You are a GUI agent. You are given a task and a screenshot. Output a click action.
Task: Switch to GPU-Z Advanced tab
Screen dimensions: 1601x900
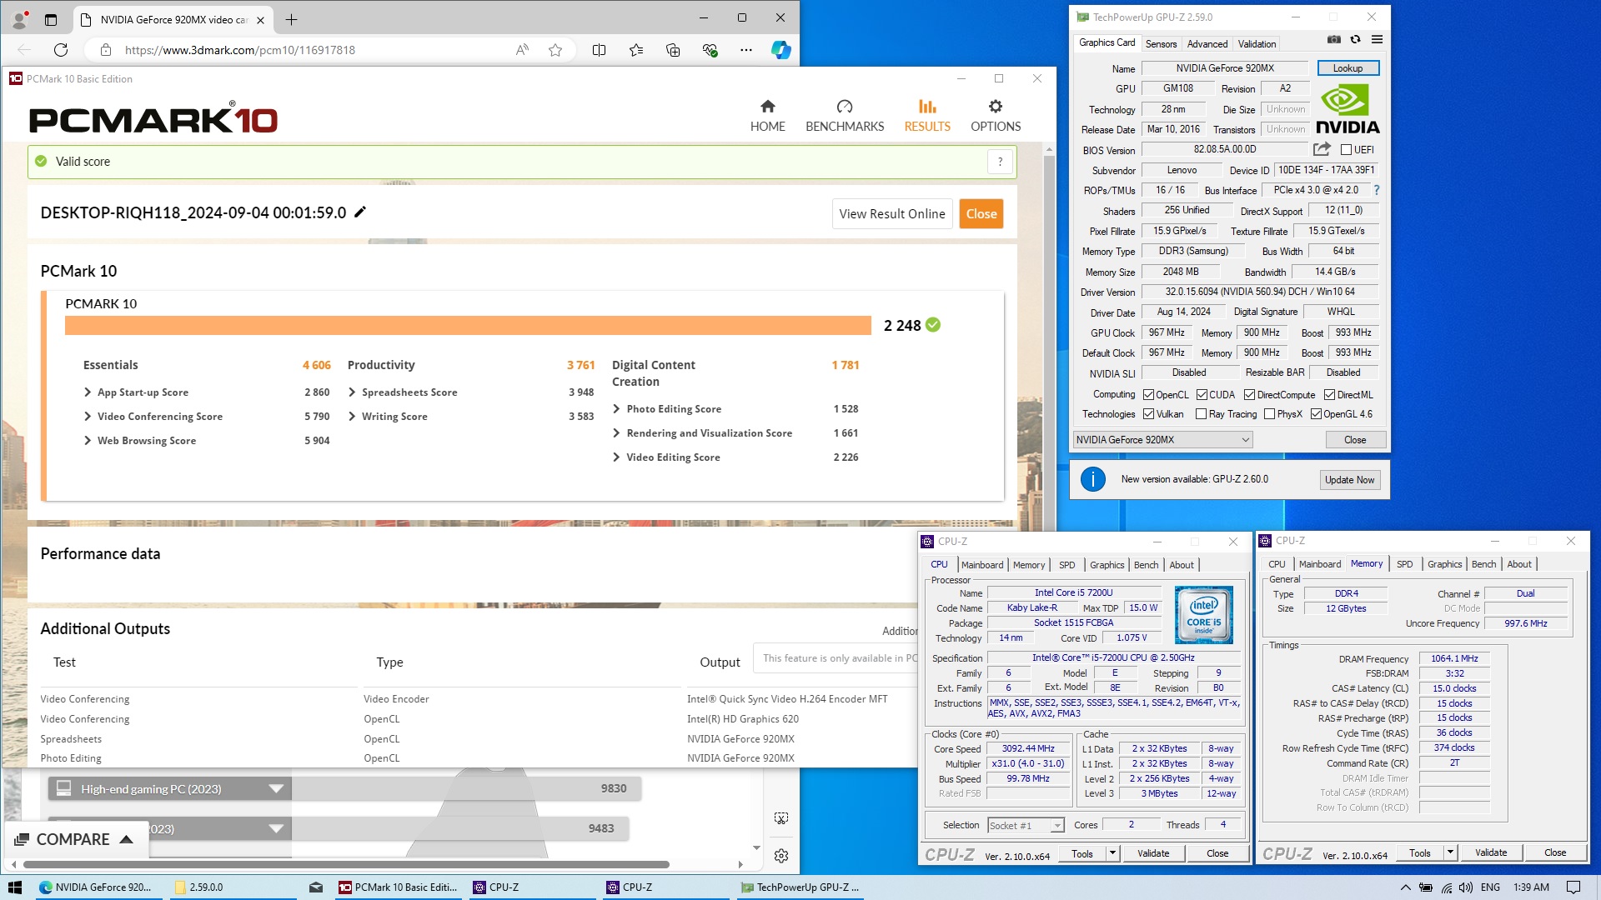coord(1207,44)
